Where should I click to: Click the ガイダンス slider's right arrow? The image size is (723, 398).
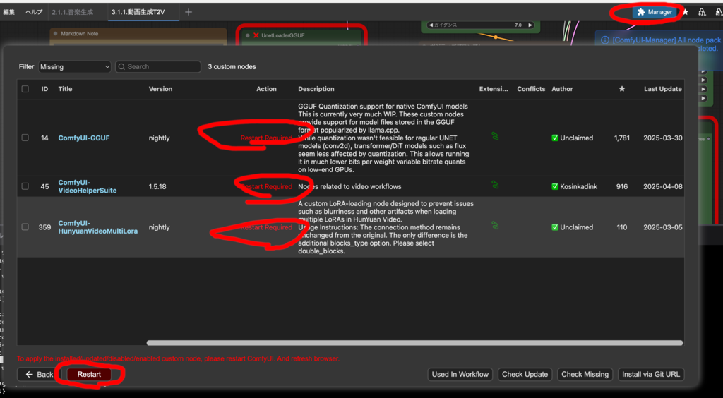point(530,25)
